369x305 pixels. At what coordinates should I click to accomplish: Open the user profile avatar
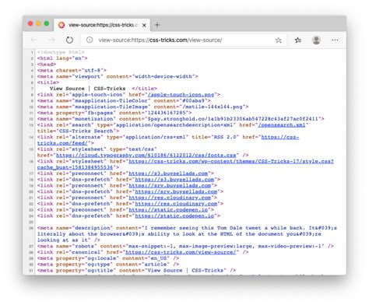click(x=316, y=40)
